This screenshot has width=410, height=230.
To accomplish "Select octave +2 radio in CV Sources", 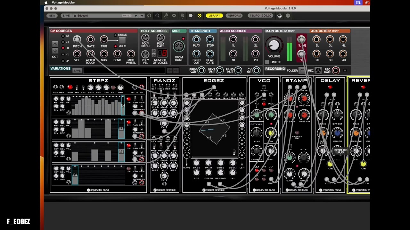I will (x=63, y=36).
